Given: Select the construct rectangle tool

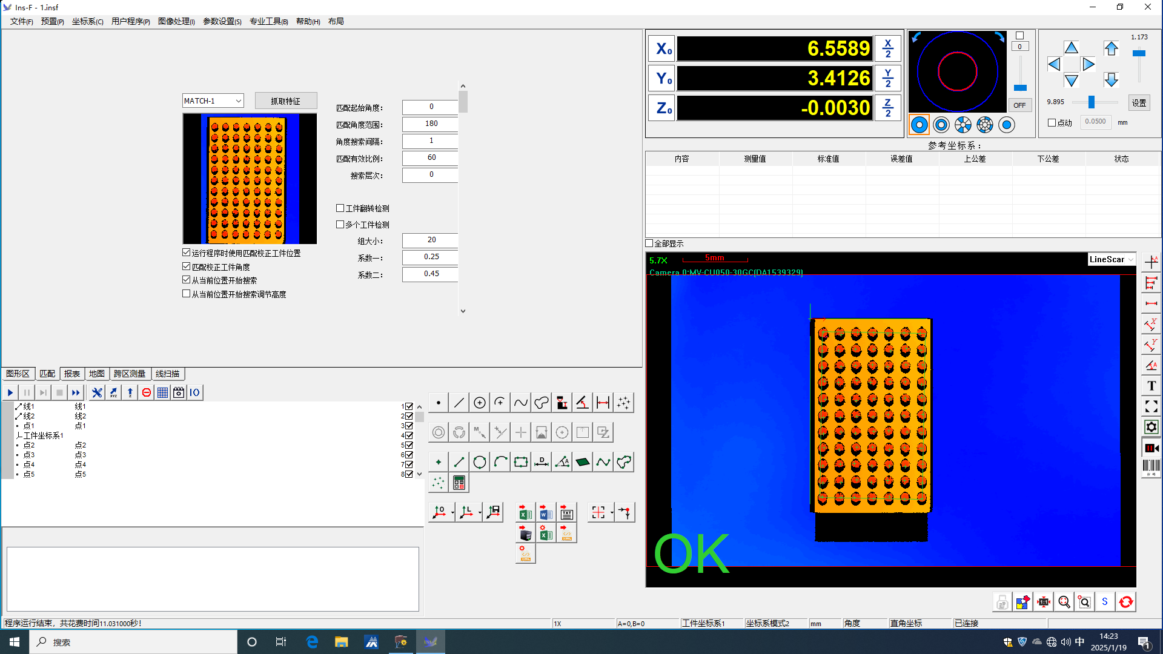Looking at the screenshot, I should (x=520, y=463).
